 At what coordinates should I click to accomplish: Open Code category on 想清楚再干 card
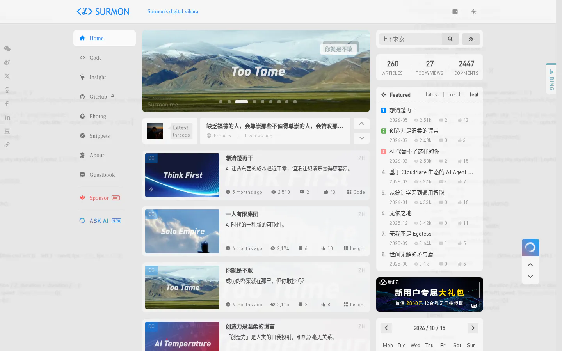(356, 192)
